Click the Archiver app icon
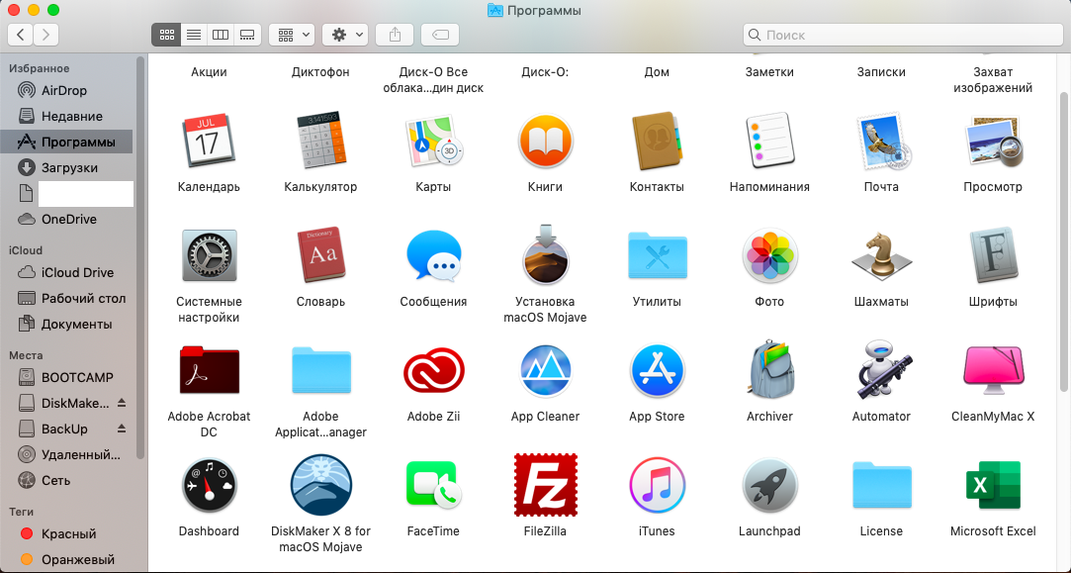Viewport: 1071px width, 573px height. (x=769, y=369)
